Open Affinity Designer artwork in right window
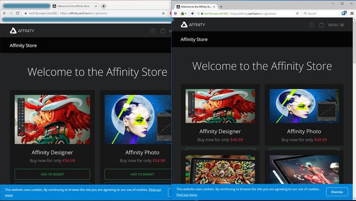 pos(220,106)
